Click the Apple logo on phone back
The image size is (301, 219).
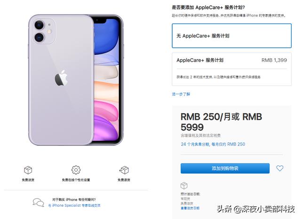tap(62, 78)
